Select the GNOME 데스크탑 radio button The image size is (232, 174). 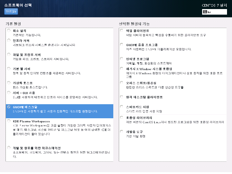coord(9,107)
